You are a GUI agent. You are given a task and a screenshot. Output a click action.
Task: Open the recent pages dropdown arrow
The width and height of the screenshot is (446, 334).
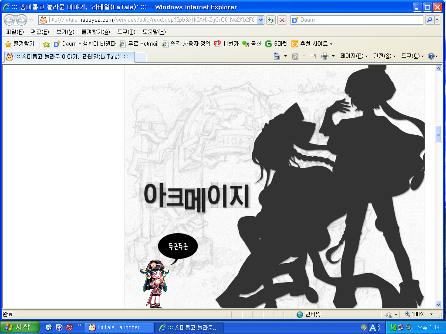pos(31,20)
